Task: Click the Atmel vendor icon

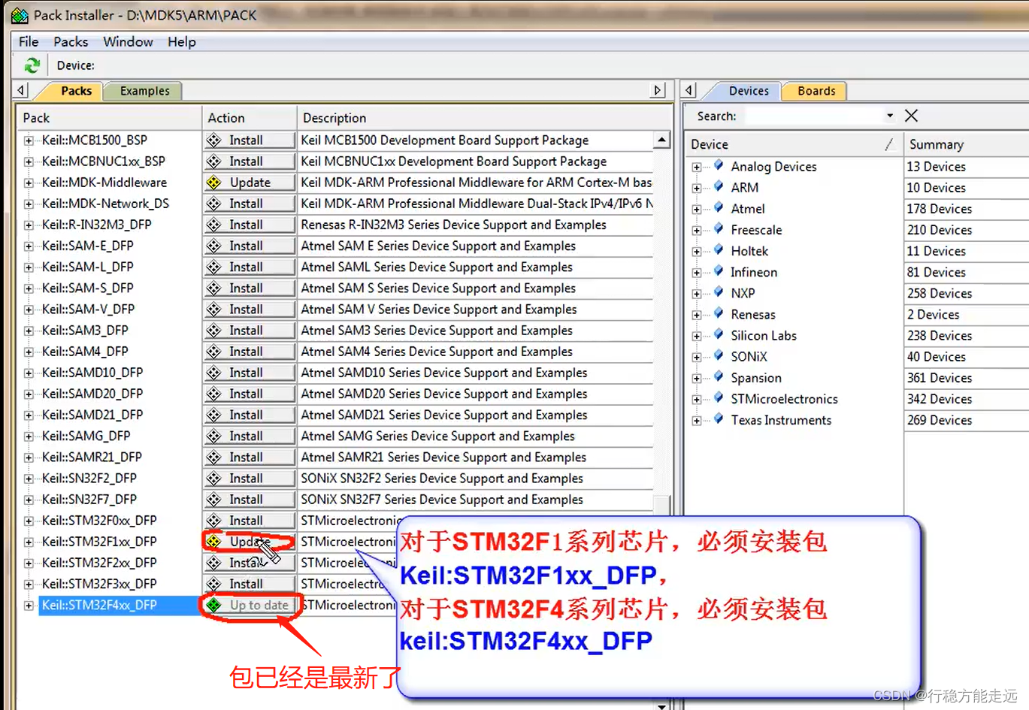Action: 719,207
